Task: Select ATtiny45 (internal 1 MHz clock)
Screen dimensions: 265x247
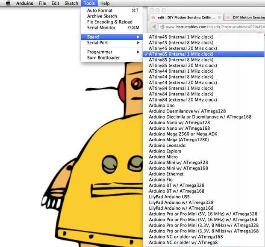Action: (203, 37)
